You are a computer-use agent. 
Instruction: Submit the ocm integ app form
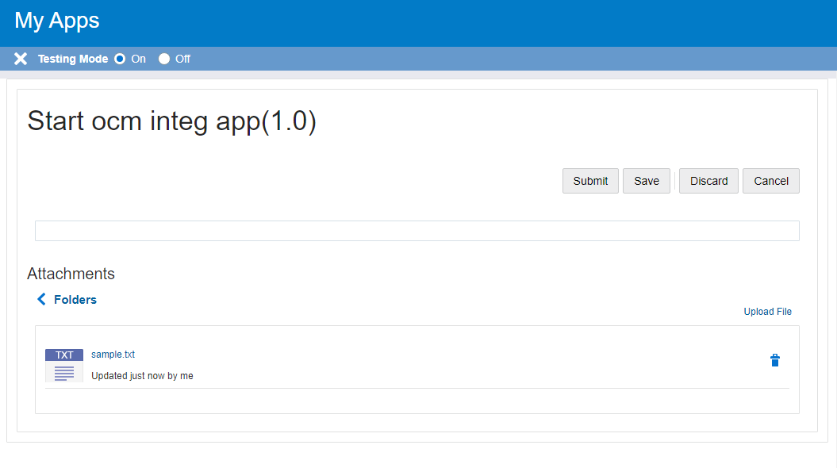click(x=590, y=181)
